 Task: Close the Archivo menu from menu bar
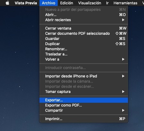point(49,3)
